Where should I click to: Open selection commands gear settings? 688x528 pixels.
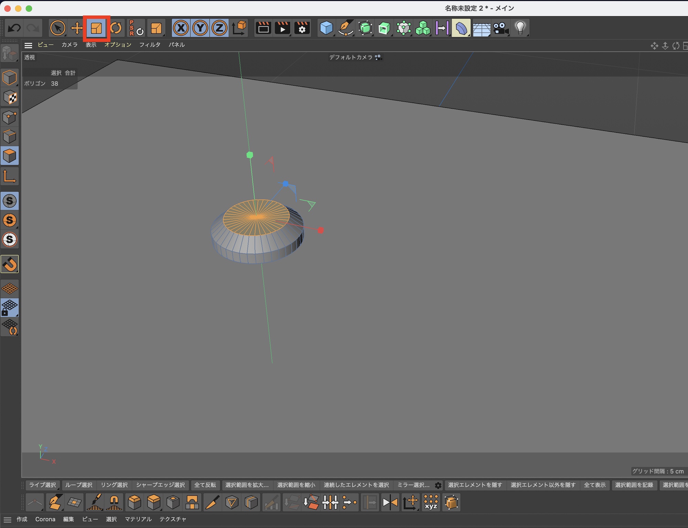tap(438, 485)
